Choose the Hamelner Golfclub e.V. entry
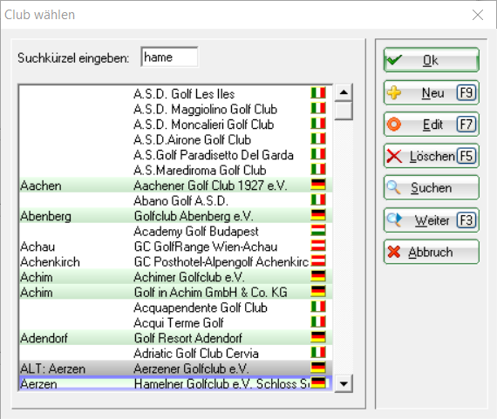497x419 pixels. [x=175, y=383]
